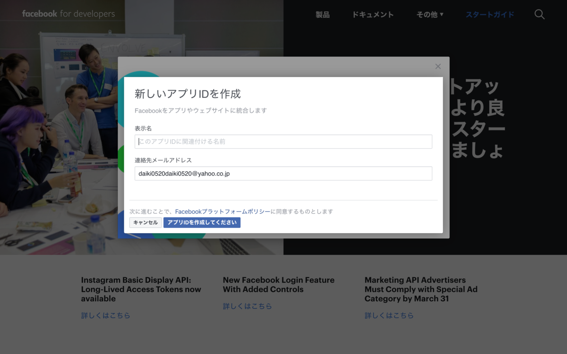Image resolution: width=567 pixels, height=354 pixels.
Task: Click the 連絡先メールアドレス label
Action: 163,160
